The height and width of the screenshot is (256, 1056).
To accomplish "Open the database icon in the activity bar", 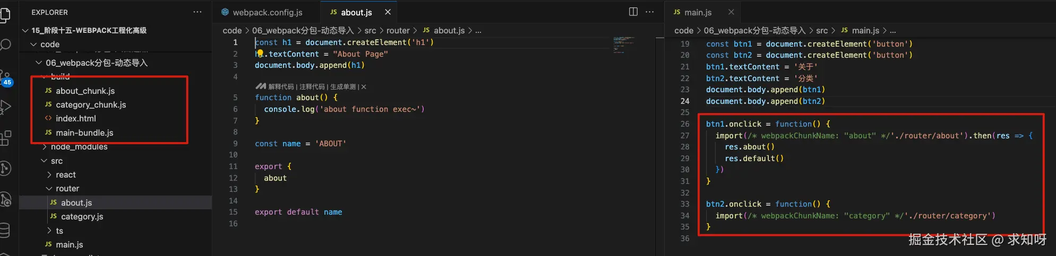I will [5, 231].
